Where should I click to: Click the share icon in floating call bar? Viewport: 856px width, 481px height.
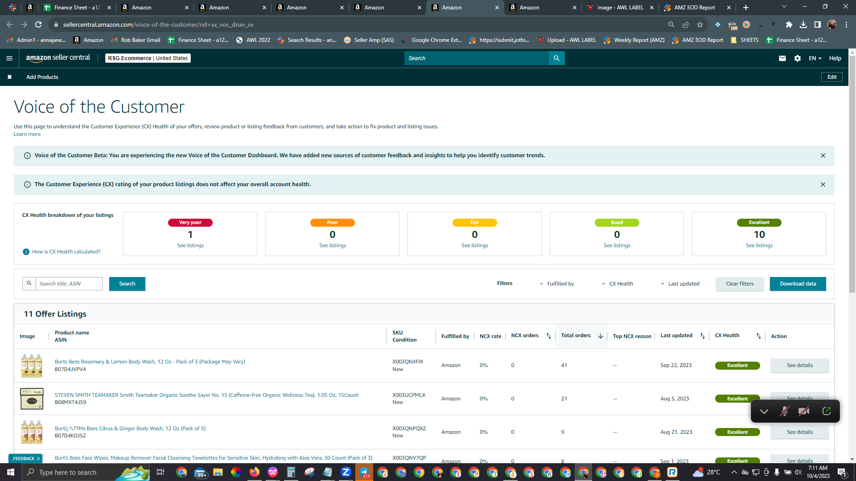tap(827, 411)
